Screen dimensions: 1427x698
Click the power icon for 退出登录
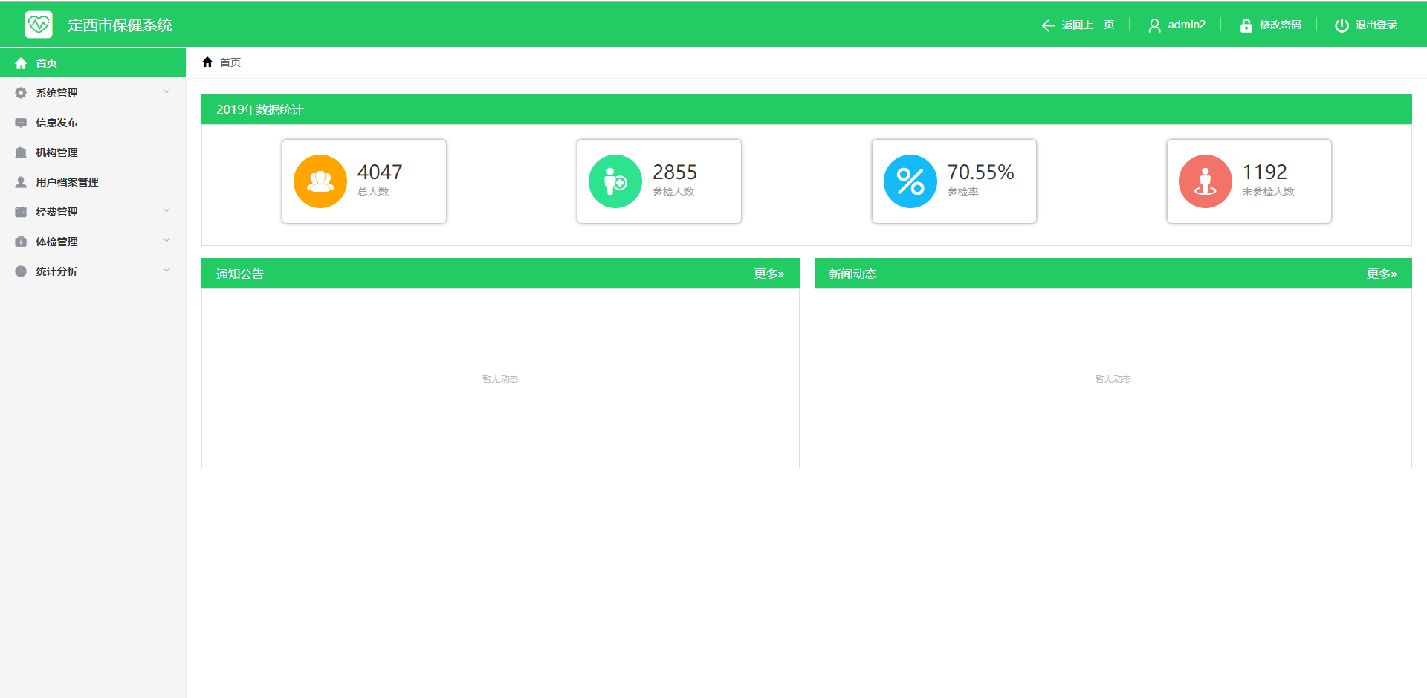(1342, 25)
